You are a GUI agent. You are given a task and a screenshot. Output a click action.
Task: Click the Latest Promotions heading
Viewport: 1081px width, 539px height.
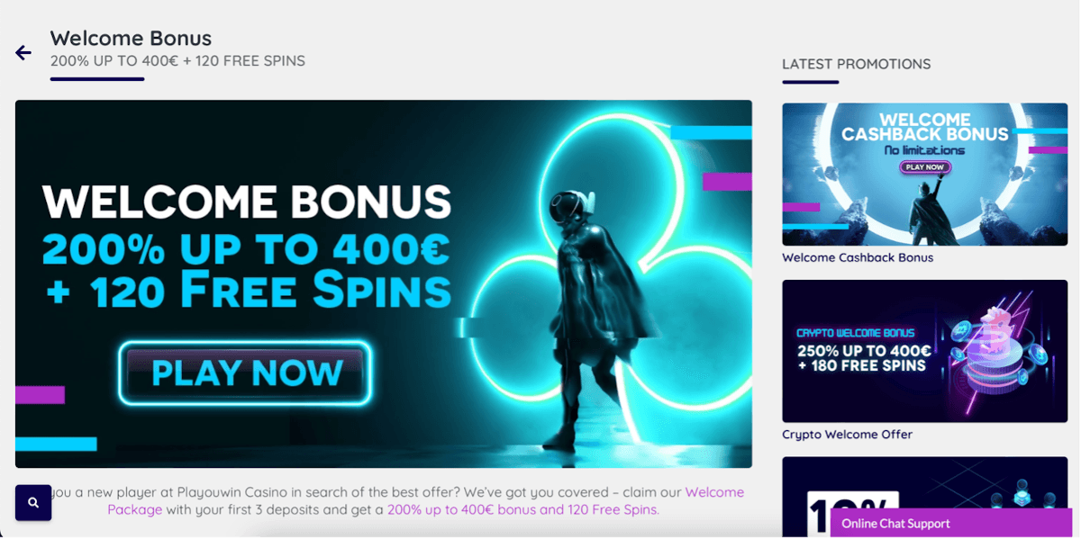(857, 64)
